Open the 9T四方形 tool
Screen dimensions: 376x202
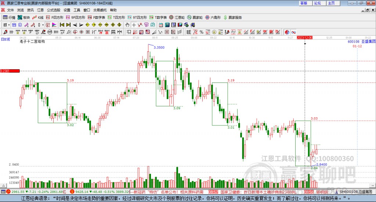coord(137,18)
